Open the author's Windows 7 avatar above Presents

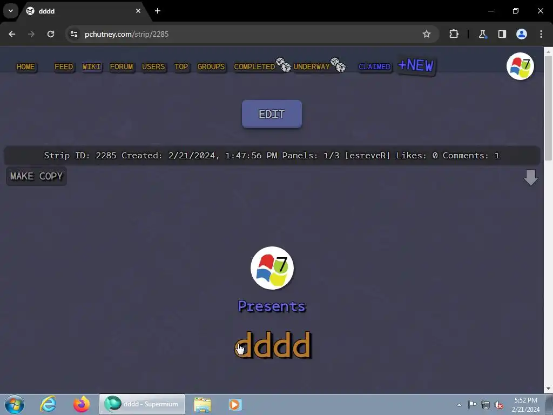pyautogui.click(x=272, y=268)
